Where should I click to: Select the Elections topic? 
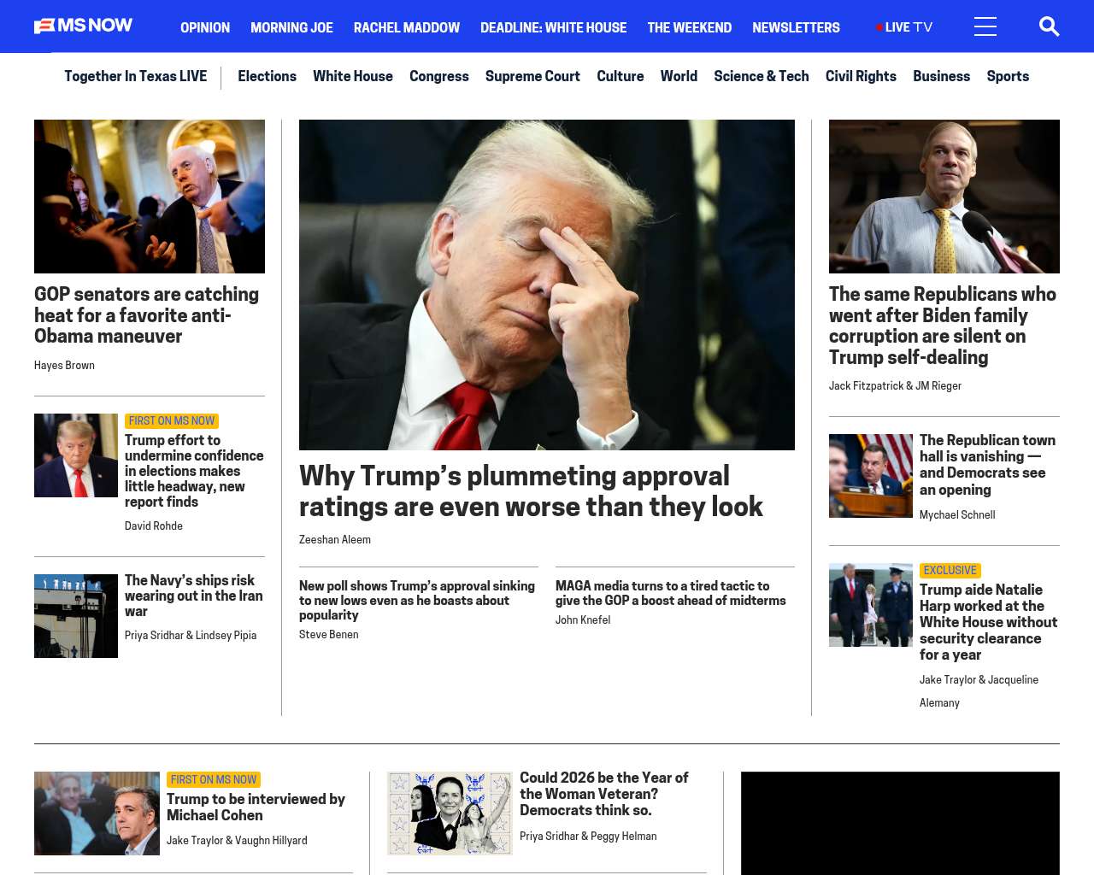pos(267,76)
